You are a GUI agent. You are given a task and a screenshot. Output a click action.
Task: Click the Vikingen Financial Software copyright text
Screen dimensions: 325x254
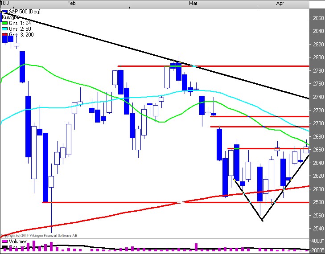[x=39, y=236]
